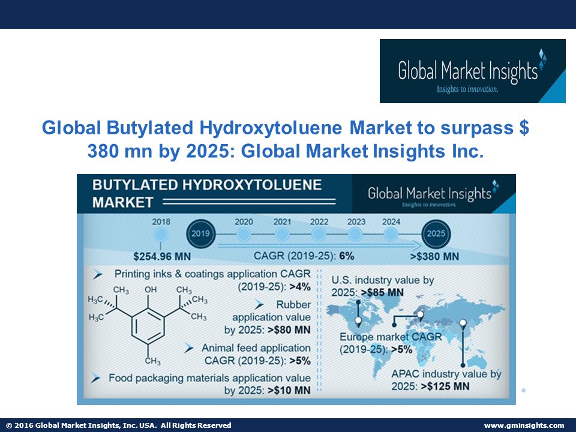The height and width of the screenshot is (432, 576).
Task: Click the Global Market Insights logo at top right
Action: pos(472,71)
